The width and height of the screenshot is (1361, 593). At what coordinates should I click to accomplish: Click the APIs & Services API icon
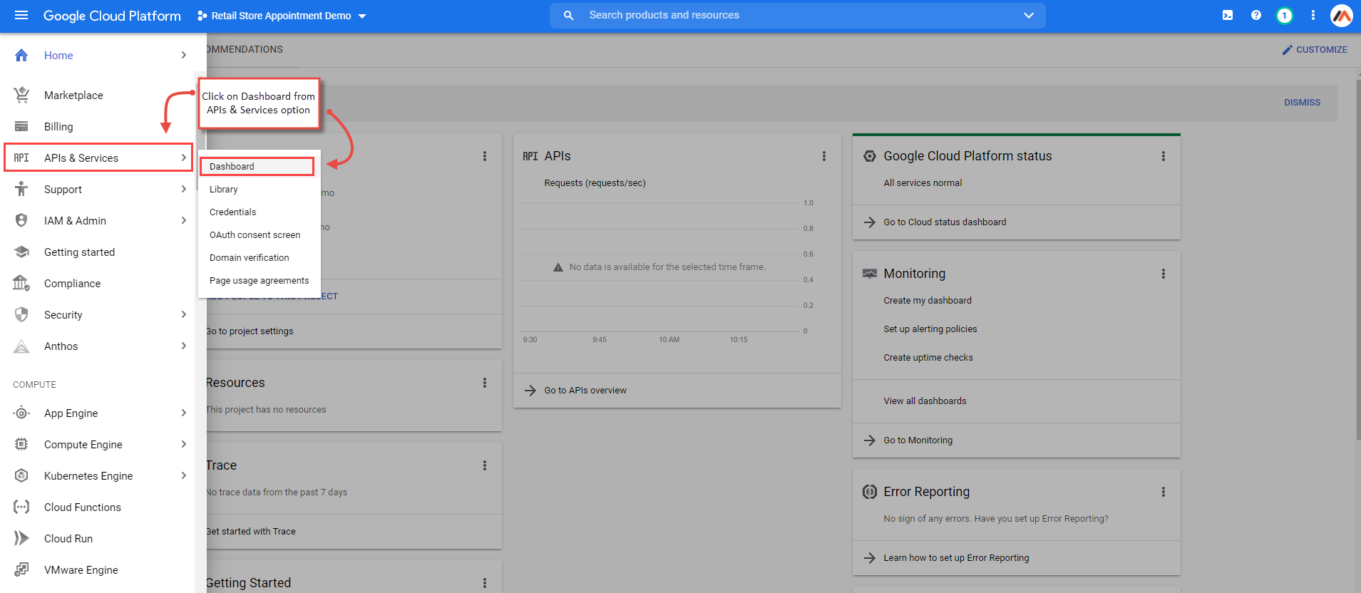[21, 158]
